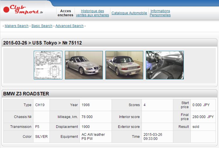219x148 pixels.
Task: Click the Makers Search link
Action: 17,26
